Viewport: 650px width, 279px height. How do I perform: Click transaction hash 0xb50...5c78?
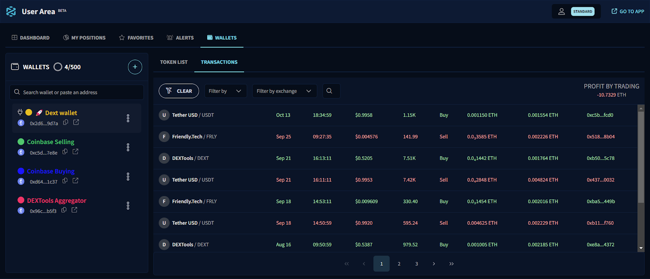(600, 158)
